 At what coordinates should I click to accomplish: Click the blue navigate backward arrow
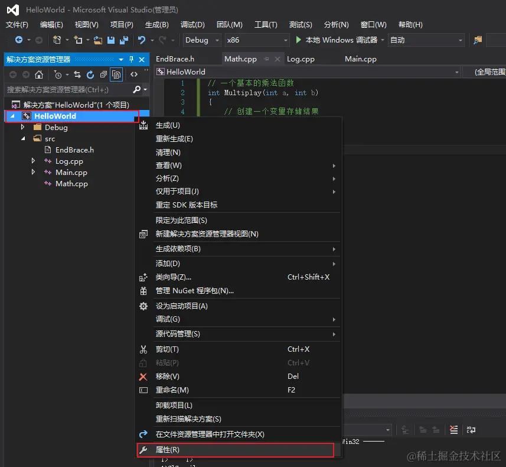pos(19,40)
